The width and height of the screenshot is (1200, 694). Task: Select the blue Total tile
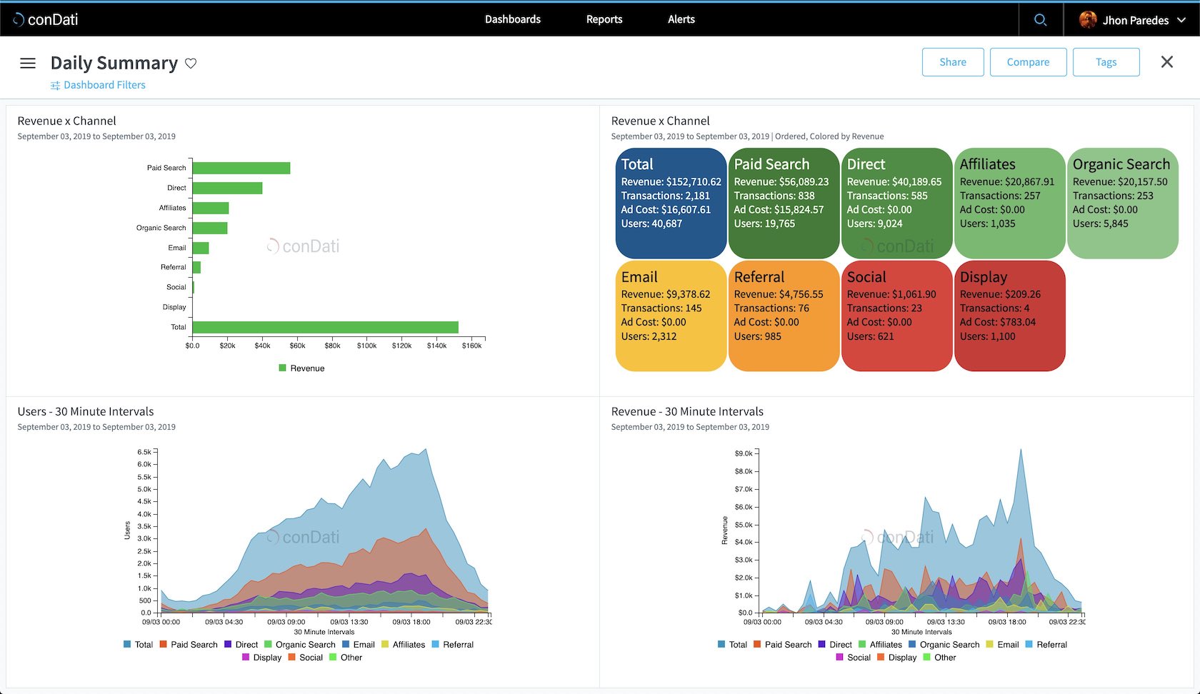671,203
